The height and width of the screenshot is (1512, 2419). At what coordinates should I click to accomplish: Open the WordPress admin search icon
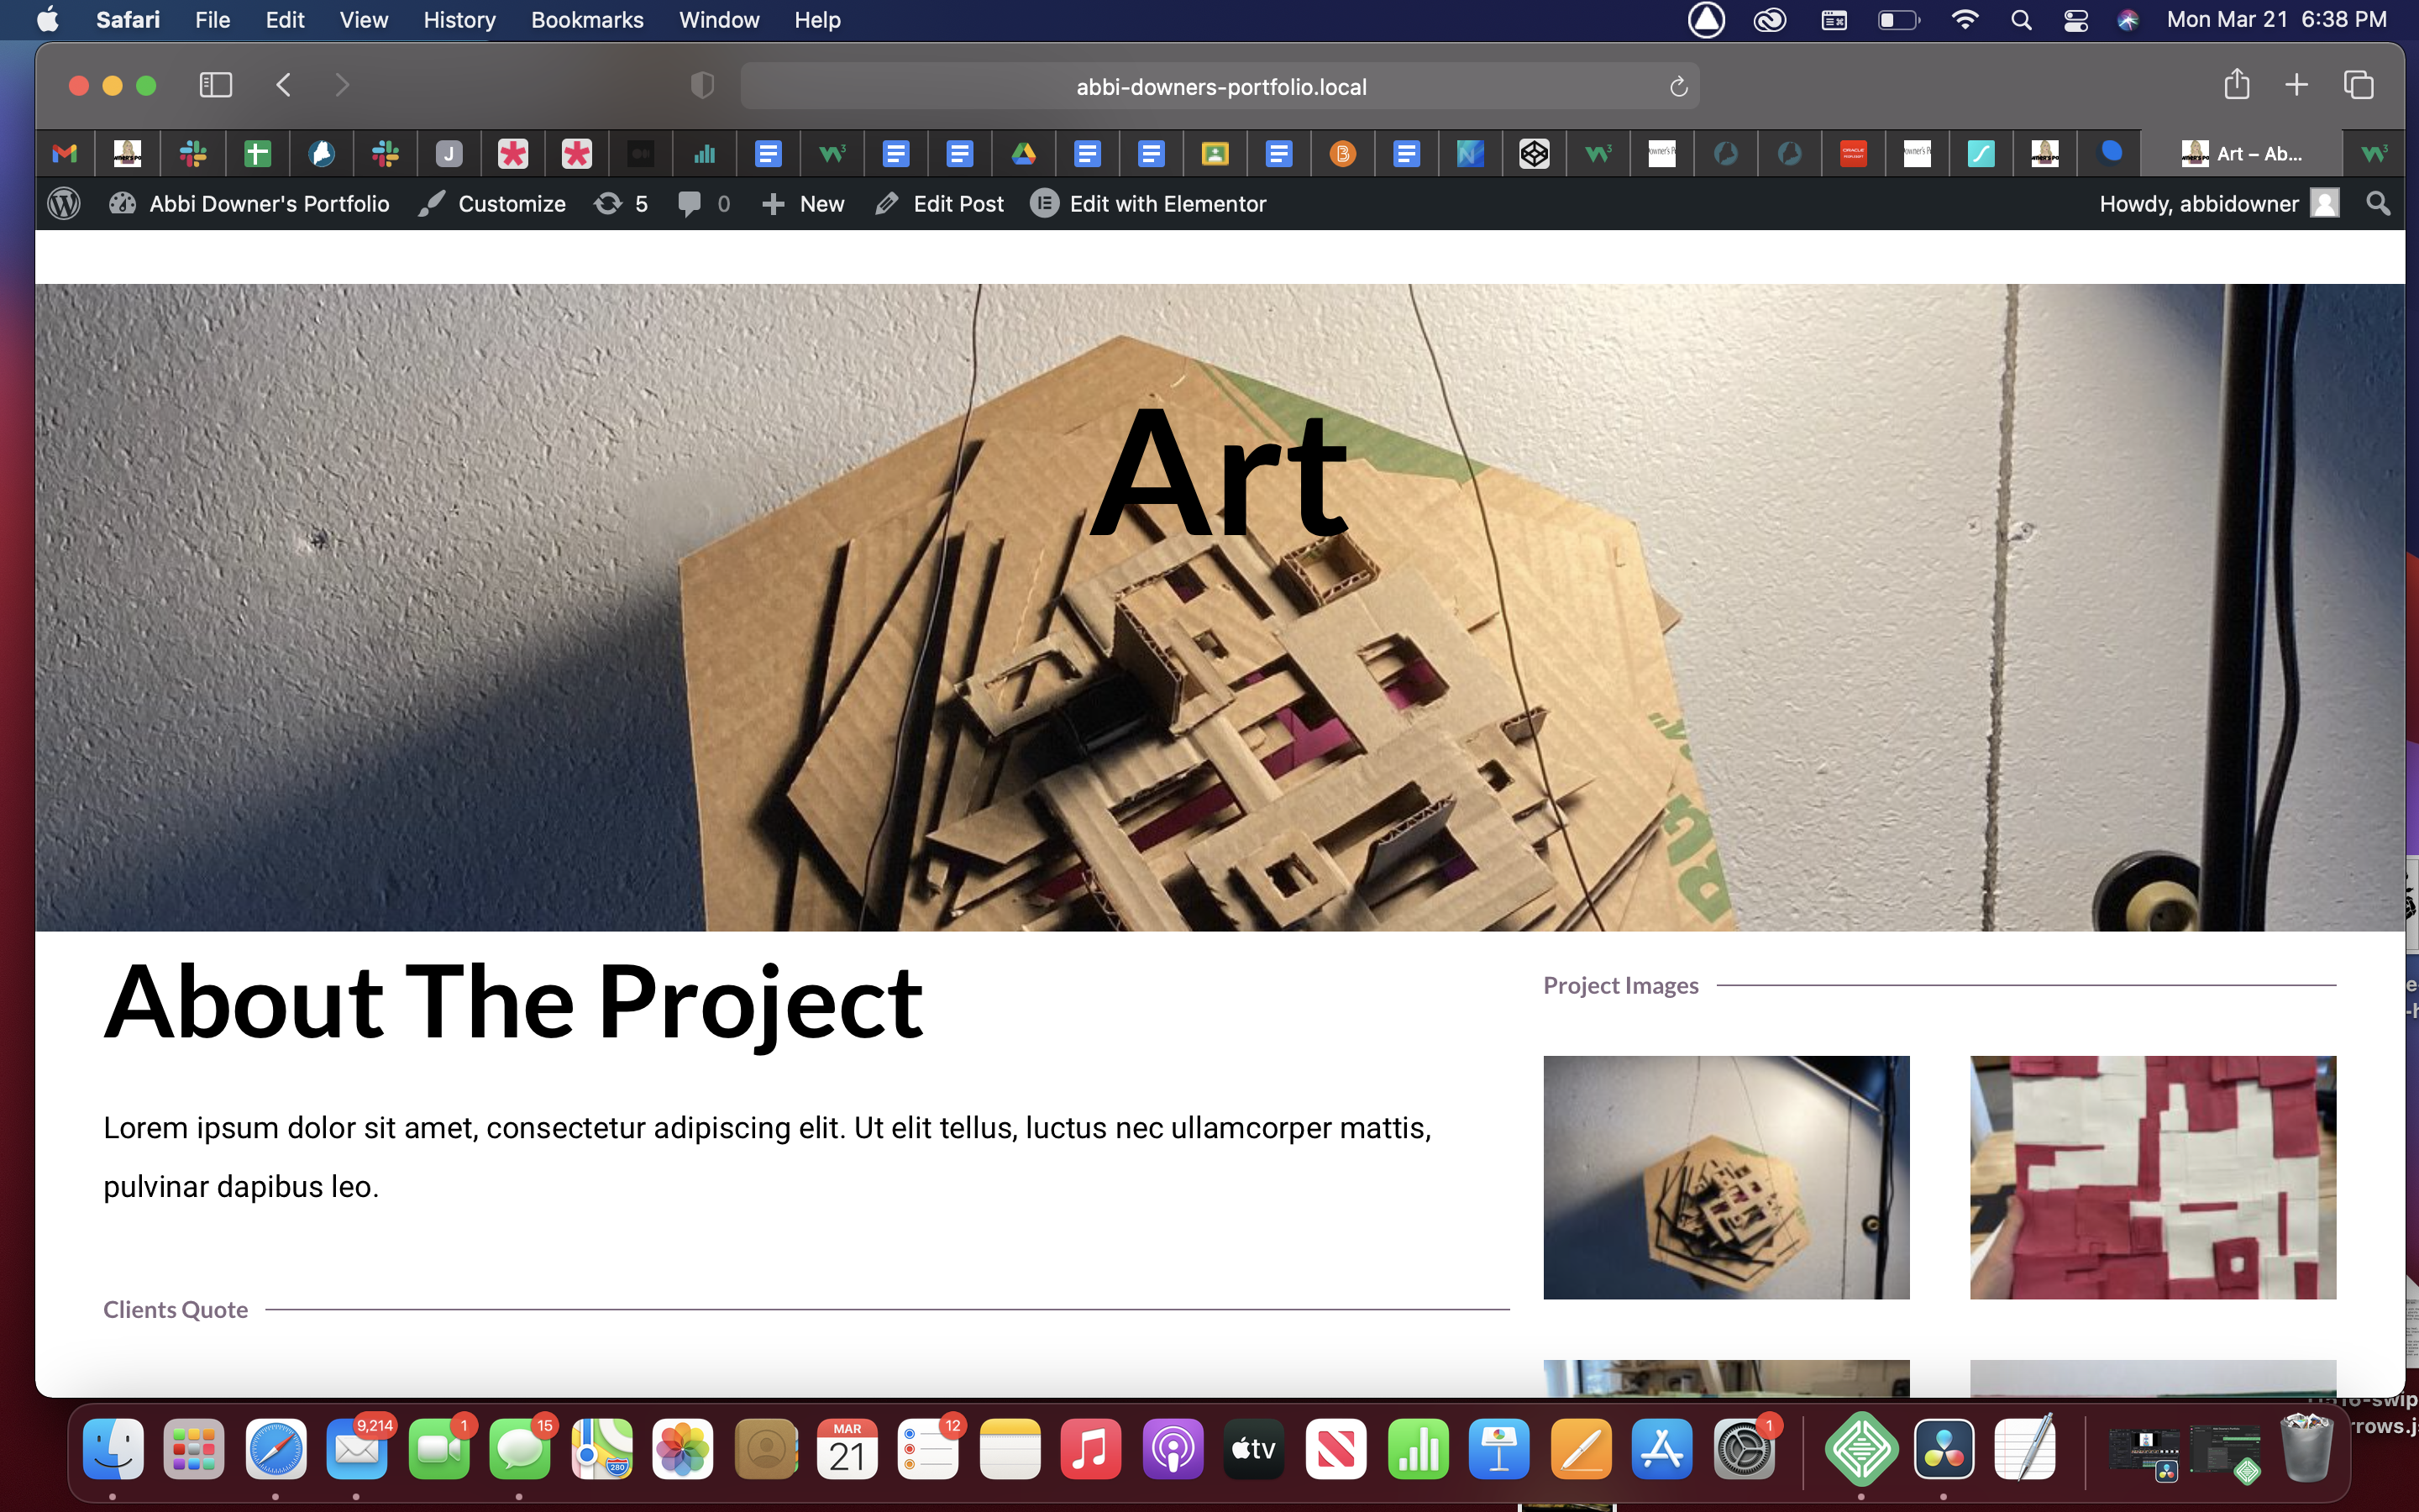click(2378, 204)
